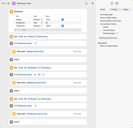Run the shortcut with the play button
The image size is (133, 128).
tap(93, 3)
